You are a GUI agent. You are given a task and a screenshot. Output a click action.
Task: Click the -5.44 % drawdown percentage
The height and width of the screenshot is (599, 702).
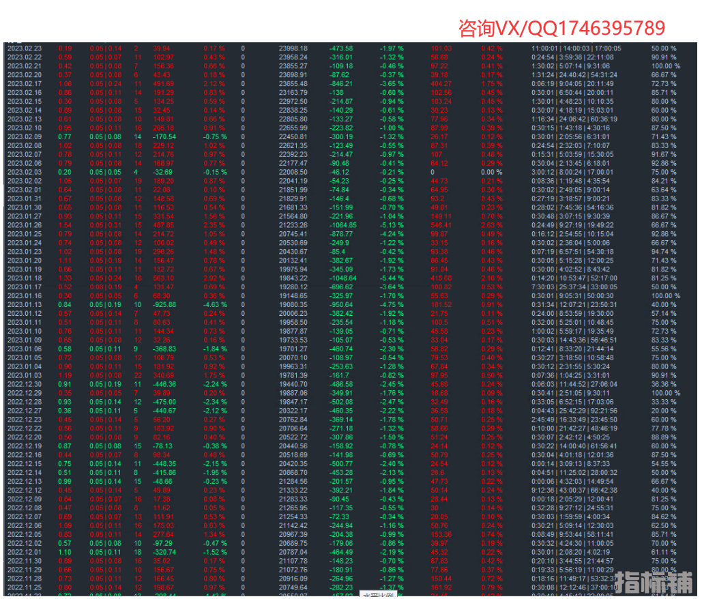[392, 278]
